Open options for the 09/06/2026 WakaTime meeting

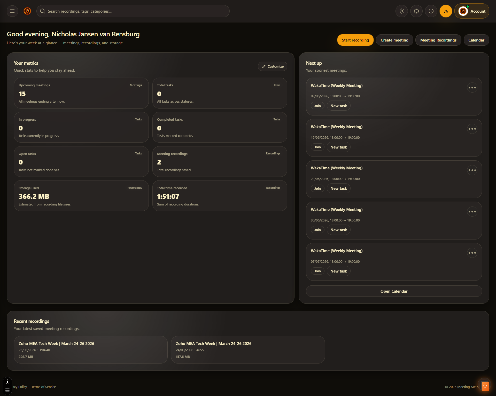(472, 88)
